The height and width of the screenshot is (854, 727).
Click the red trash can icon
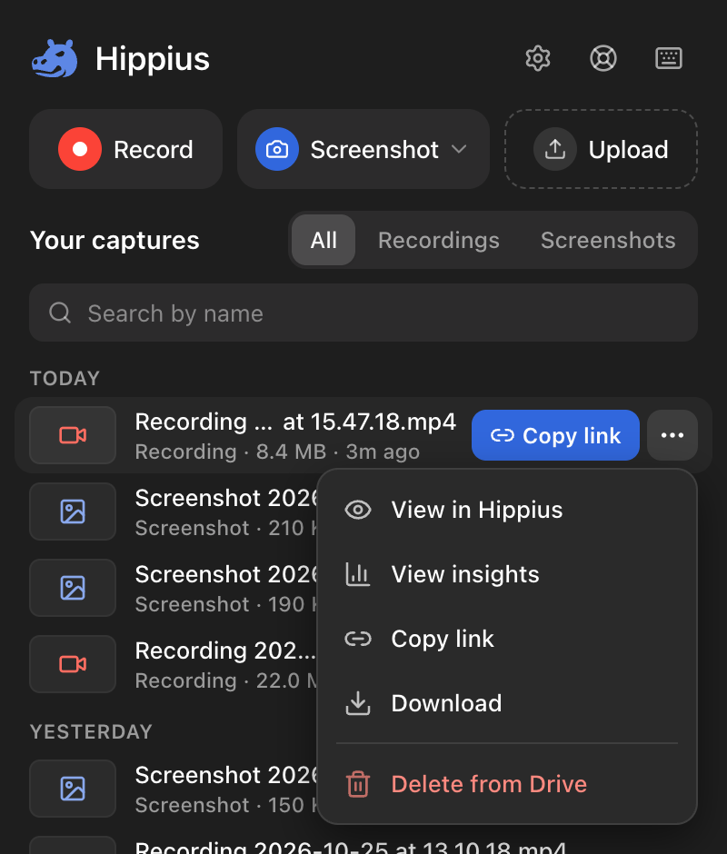pos(357,784)
